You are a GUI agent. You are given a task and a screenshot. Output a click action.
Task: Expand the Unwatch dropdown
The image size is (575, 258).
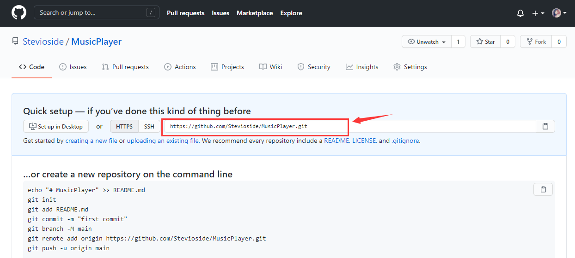427,41
